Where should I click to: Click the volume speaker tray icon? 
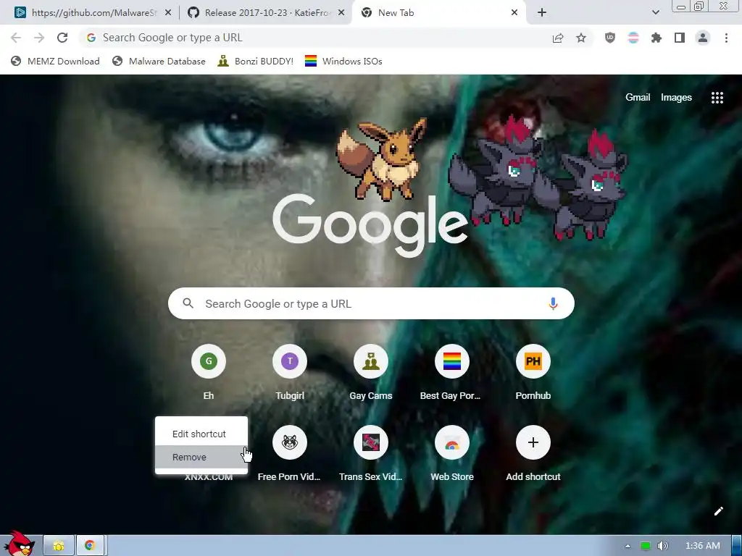pyautogui.click(x=663, y=546)
